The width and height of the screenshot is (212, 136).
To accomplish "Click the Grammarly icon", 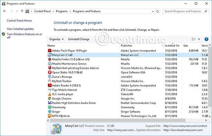I will pos(50,107).
